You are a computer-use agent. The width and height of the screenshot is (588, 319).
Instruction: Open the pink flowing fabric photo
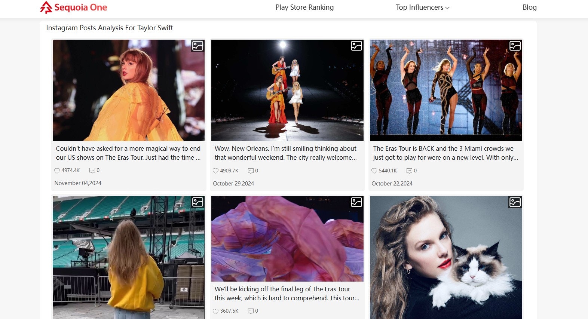click(x=287, y=239)
